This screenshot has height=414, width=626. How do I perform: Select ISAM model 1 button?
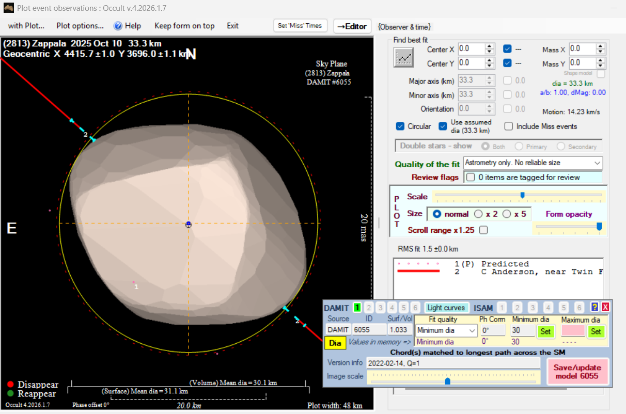502,308
